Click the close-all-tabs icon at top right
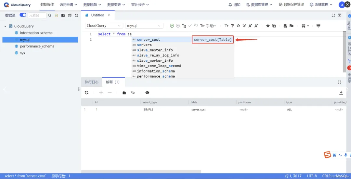The image size is (351, 179). pyautogui.click(x=339, y=15)
